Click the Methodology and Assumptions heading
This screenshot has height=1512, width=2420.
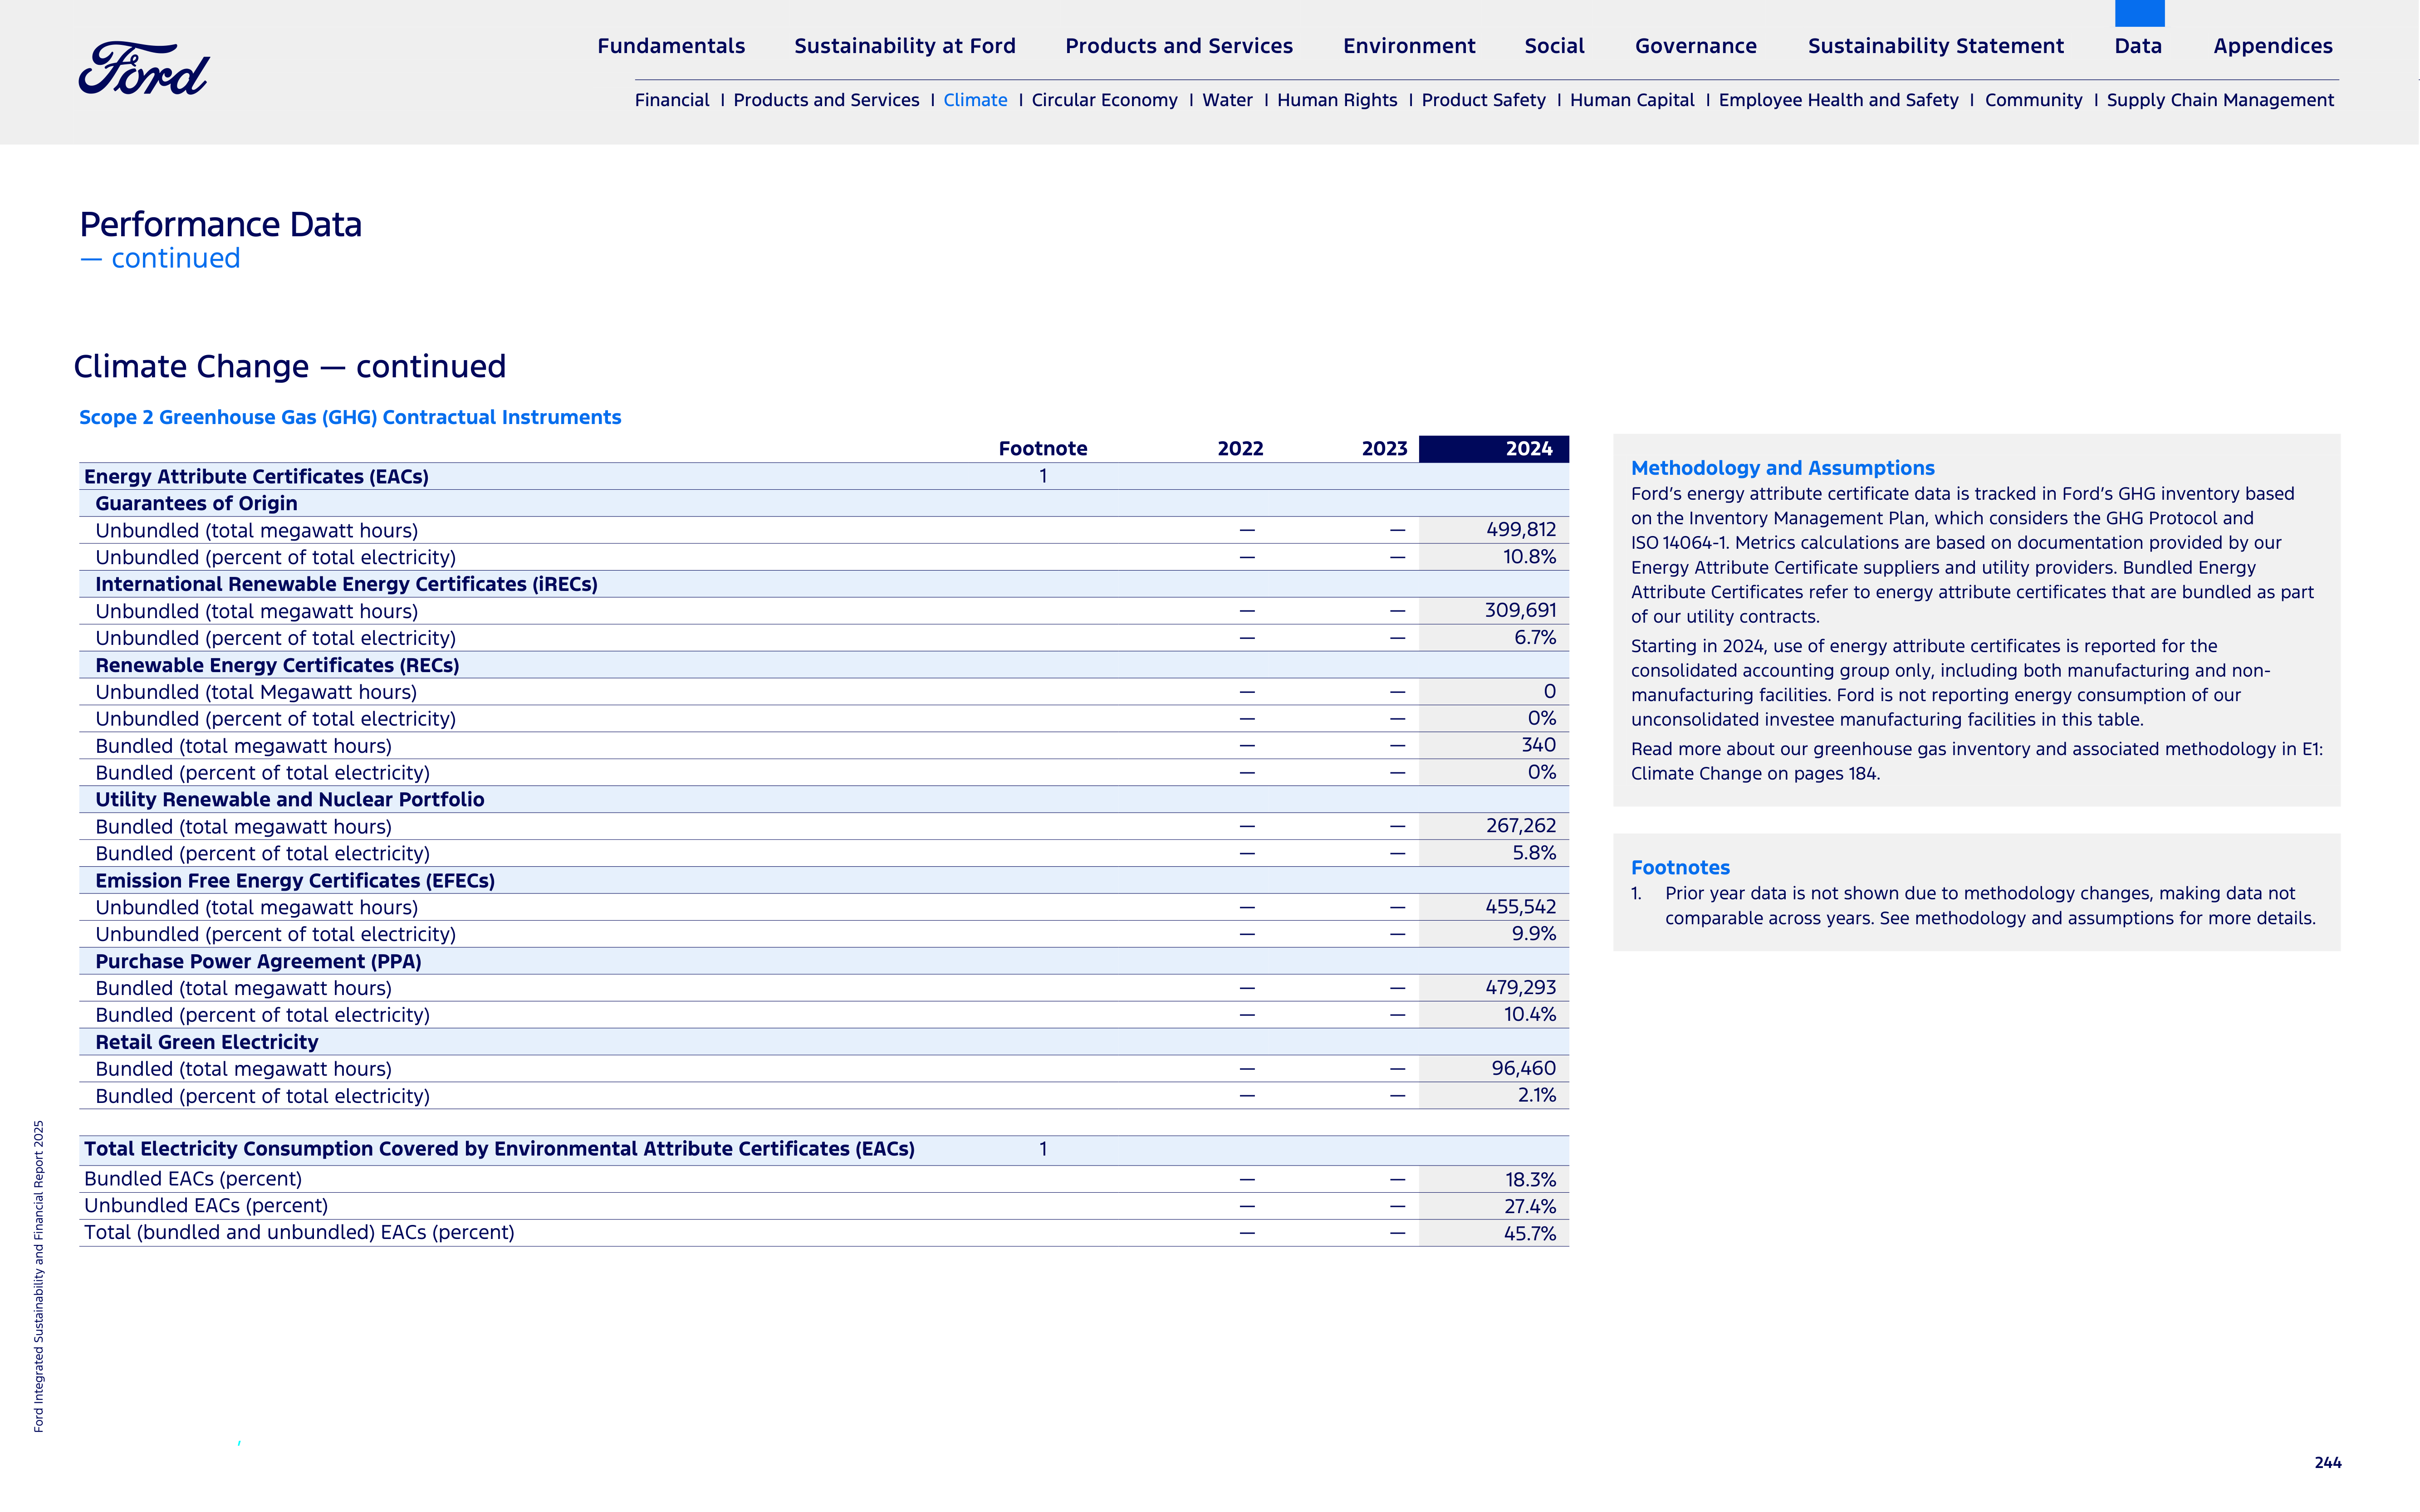[x=1782, y=468]
